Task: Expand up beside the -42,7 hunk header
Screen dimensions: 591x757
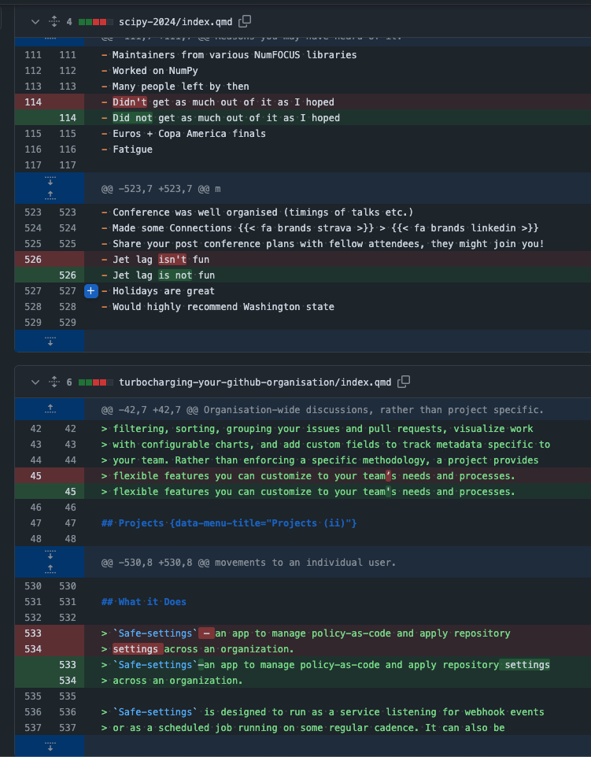Action: [50, 409]
